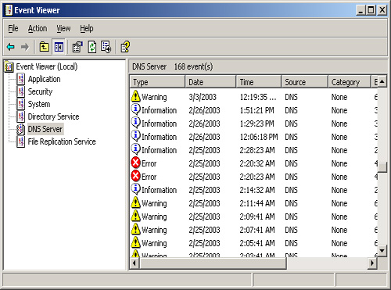This screenshot has width=391, height=290.
Task: Select the File Replication Service label
Action: click(62, 141)
